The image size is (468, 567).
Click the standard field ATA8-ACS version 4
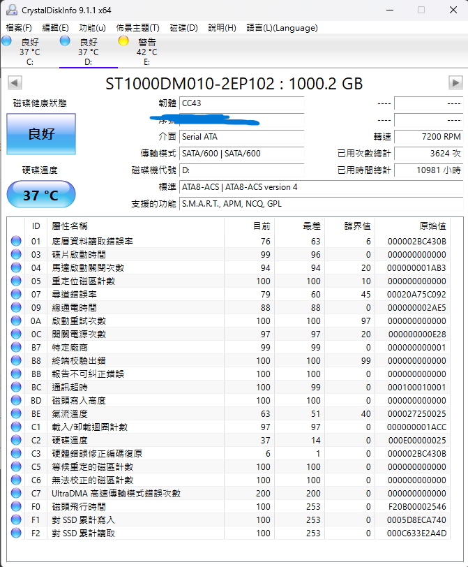tap(321, 187)
